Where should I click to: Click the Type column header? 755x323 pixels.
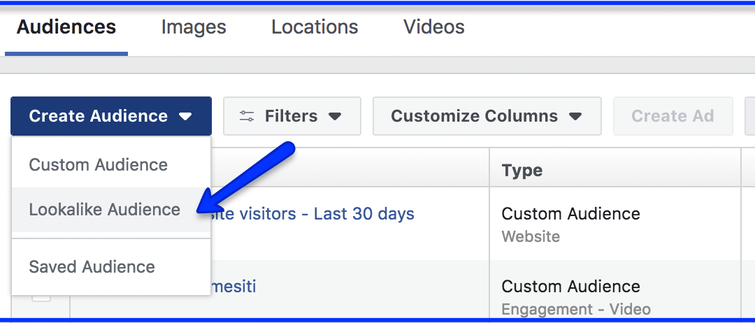tap(614, 170)
